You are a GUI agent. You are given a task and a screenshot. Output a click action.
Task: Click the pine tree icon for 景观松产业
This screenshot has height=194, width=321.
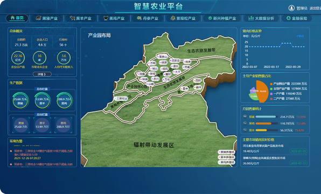[173, 18]
